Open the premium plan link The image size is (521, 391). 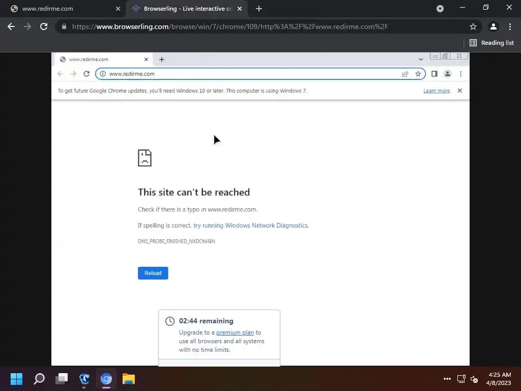(235, 332)
